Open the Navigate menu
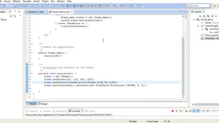 pyautogui.click(x=27, y=1)
